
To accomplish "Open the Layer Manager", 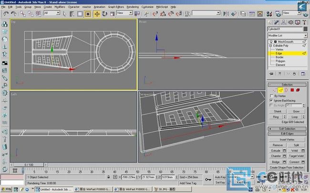I will click(243, 14).
